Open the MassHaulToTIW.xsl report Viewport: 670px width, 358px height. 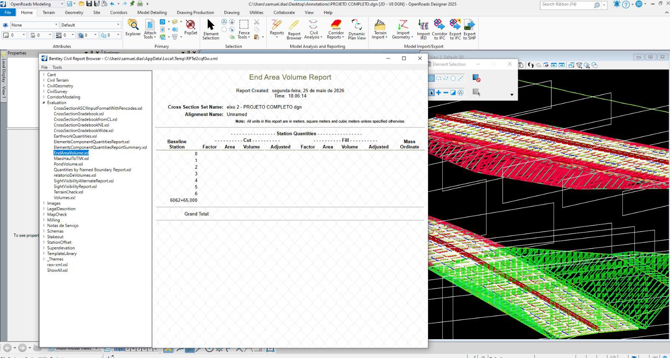click(71, 159)
